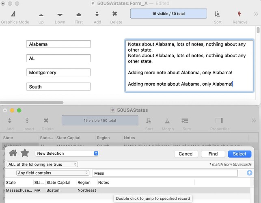Image resolution: width=261 pixels, height=203 pixels.
Task: Click Delete icon in Form_A toolbar
Action: click(x=115, y=14)
